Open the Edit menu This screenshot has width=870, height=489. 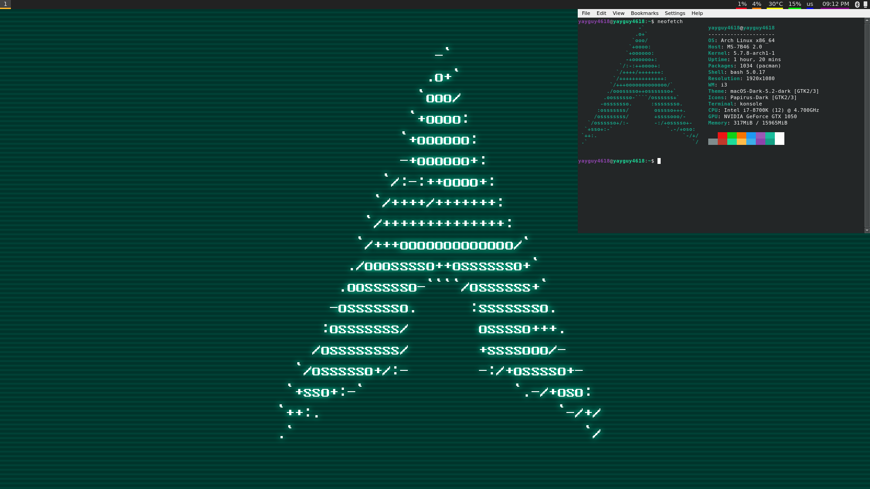click(x=601, y=13)
